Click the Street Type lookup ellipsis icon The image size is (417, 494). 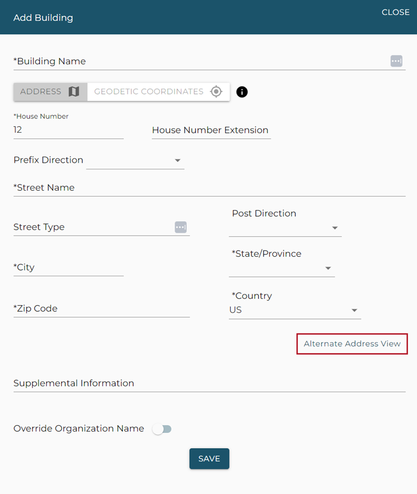click(181, 227)
